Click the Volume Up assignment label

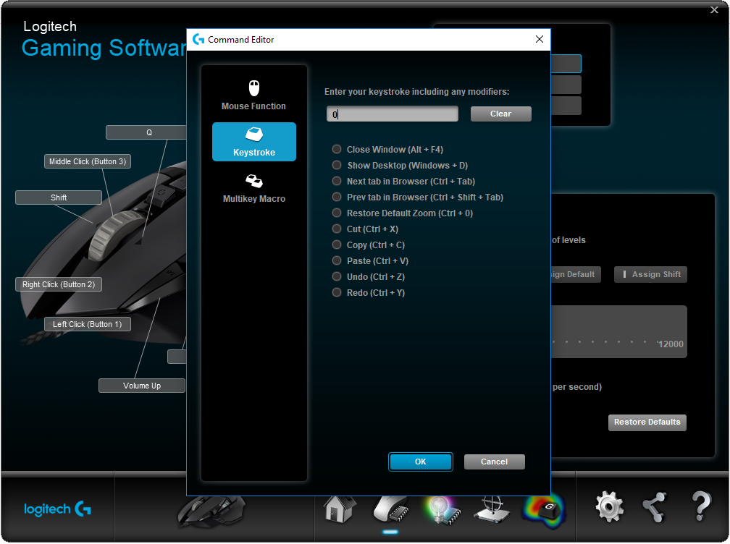click(142, 386)
